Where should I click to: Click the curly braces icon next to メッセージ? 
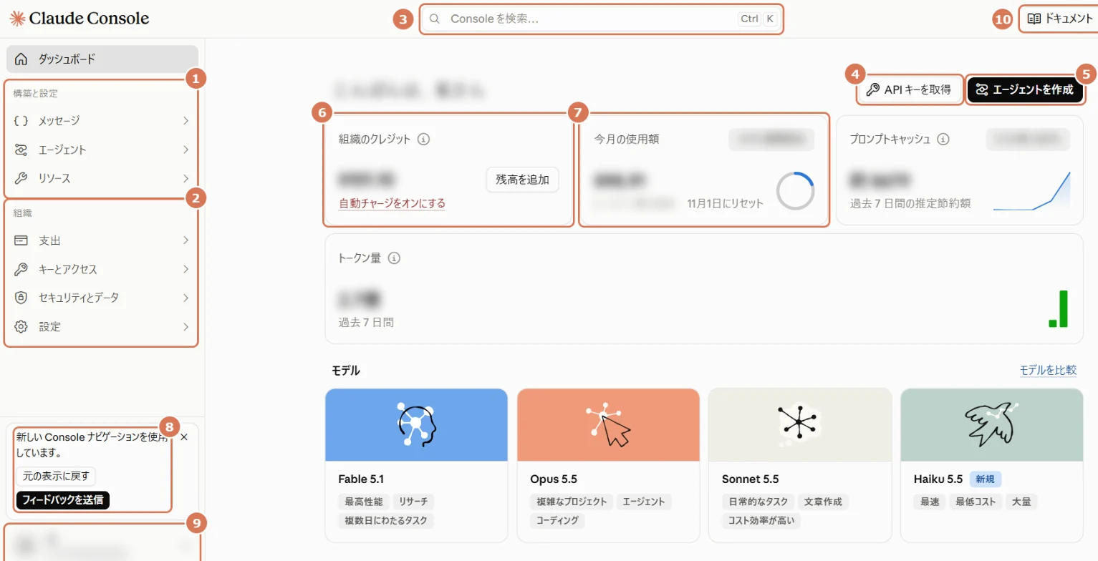[x=21, y=121]
